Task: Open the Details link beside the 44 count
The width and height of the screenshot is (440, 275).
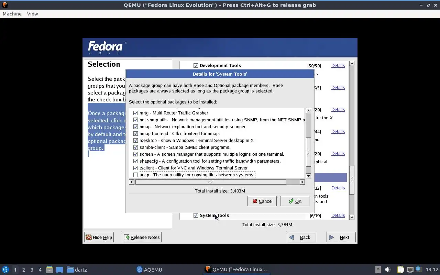Action: (338, 131)
